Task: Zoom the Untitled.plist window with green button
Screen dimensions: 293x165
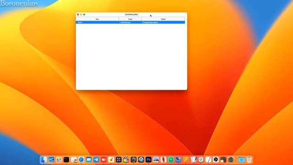Action: (x=84, y=14)
